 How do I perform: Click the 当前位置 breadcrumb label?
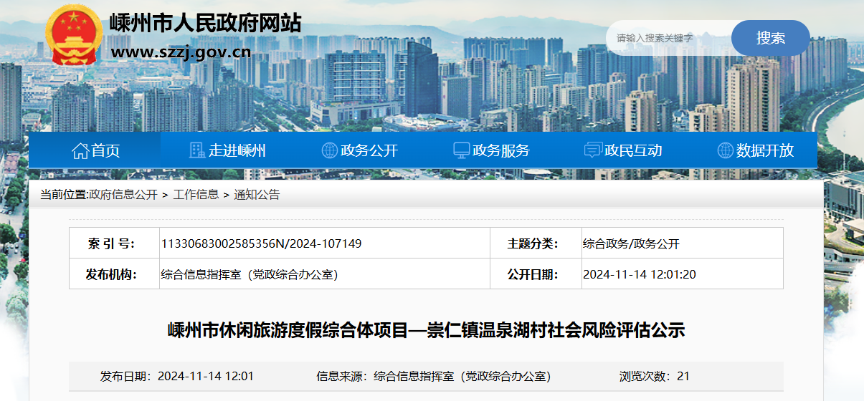[64, 195]
